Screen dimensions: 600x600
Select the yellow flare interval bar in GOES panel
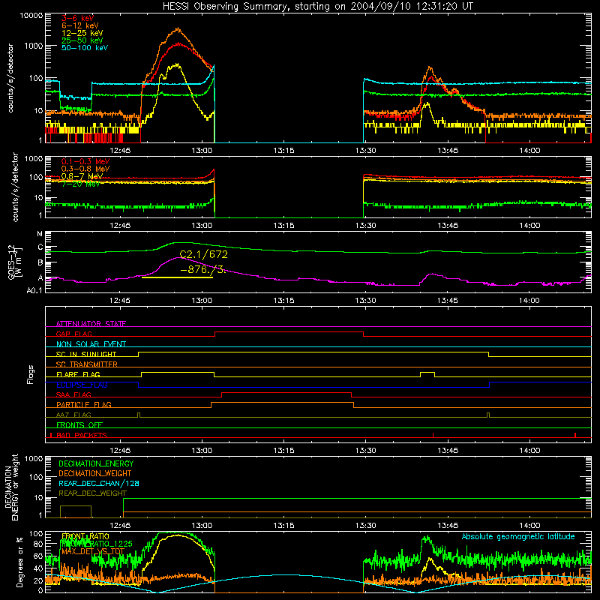coord(177,277)
